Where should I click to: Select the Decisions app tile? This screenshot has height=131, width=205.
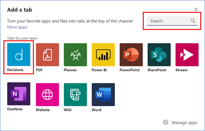(x=19, y=55)
